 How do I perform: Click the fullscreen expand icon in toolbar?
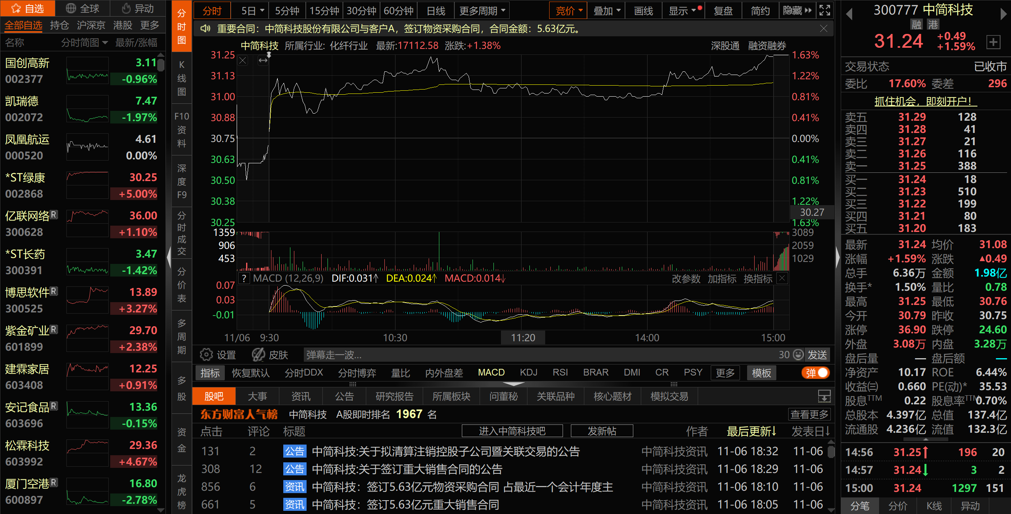click(x=825, y=10)
